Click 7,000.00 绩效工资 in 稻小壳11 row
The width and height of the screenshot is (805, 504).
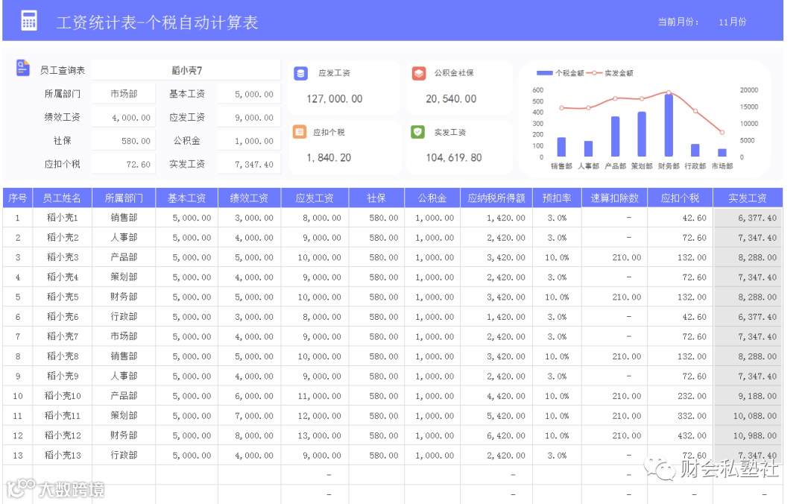pyautogui.click(x=250, y=415)
